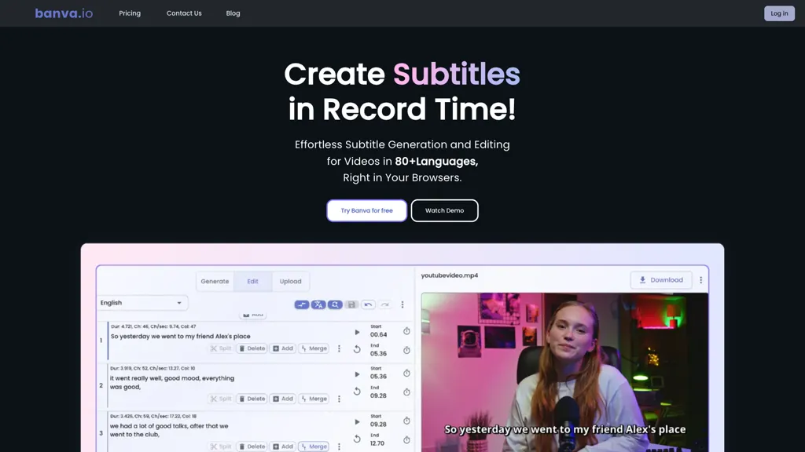Click Try Banva for free
805x452 pixels.
(x=366, y=210)
